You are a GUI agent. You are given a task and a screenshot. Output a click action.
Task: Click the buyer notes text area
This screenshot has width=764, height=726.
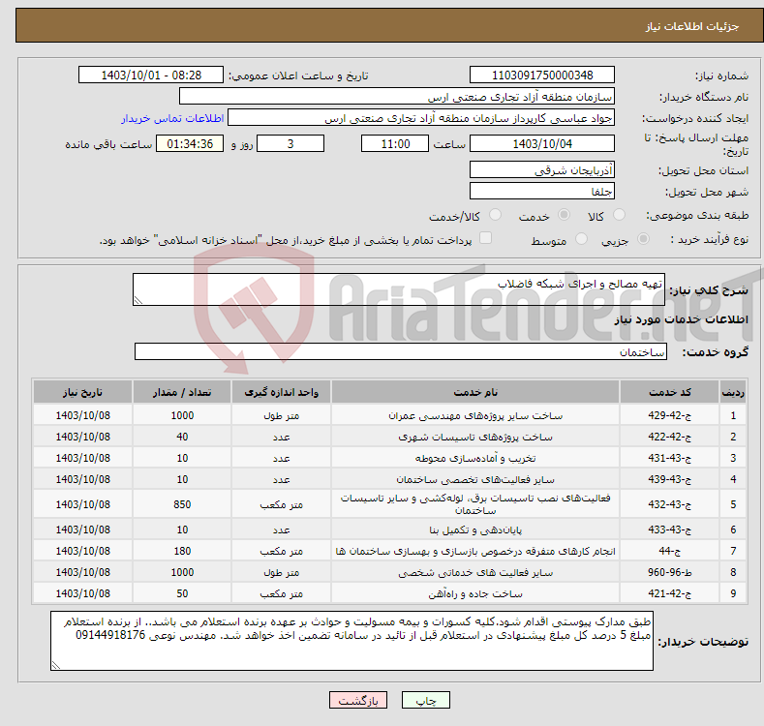(x=351, y=641)
